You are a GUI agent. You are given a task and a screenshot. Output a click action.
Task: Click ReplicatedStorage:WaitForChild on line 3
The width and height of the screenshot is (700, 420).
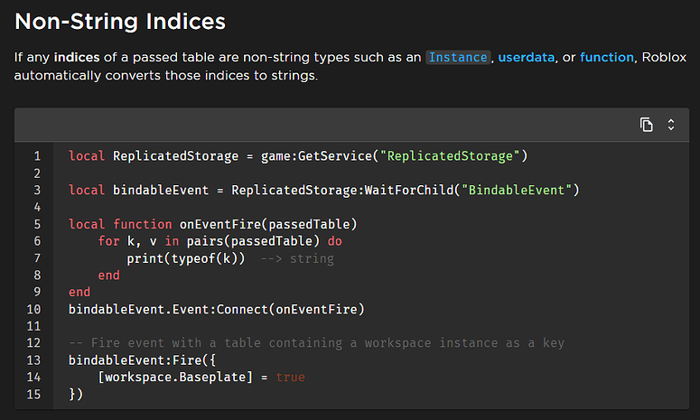pos(342,191)
